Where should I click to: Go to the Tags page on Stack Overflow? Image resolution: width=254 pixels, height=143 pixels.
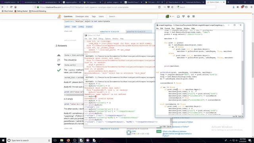click(94, 16)
